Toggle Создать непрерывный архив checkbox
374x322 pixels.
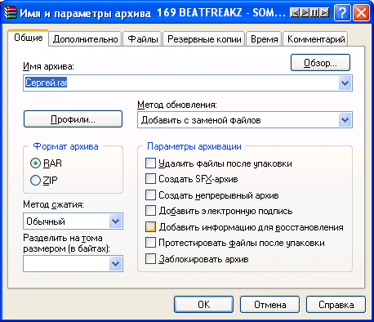pyautogui.click(x=150, y=195)
